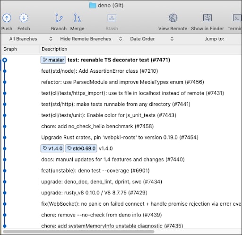Select the v1.4.0 commit message text
The image size is (242, 235).
click(106, 148)
